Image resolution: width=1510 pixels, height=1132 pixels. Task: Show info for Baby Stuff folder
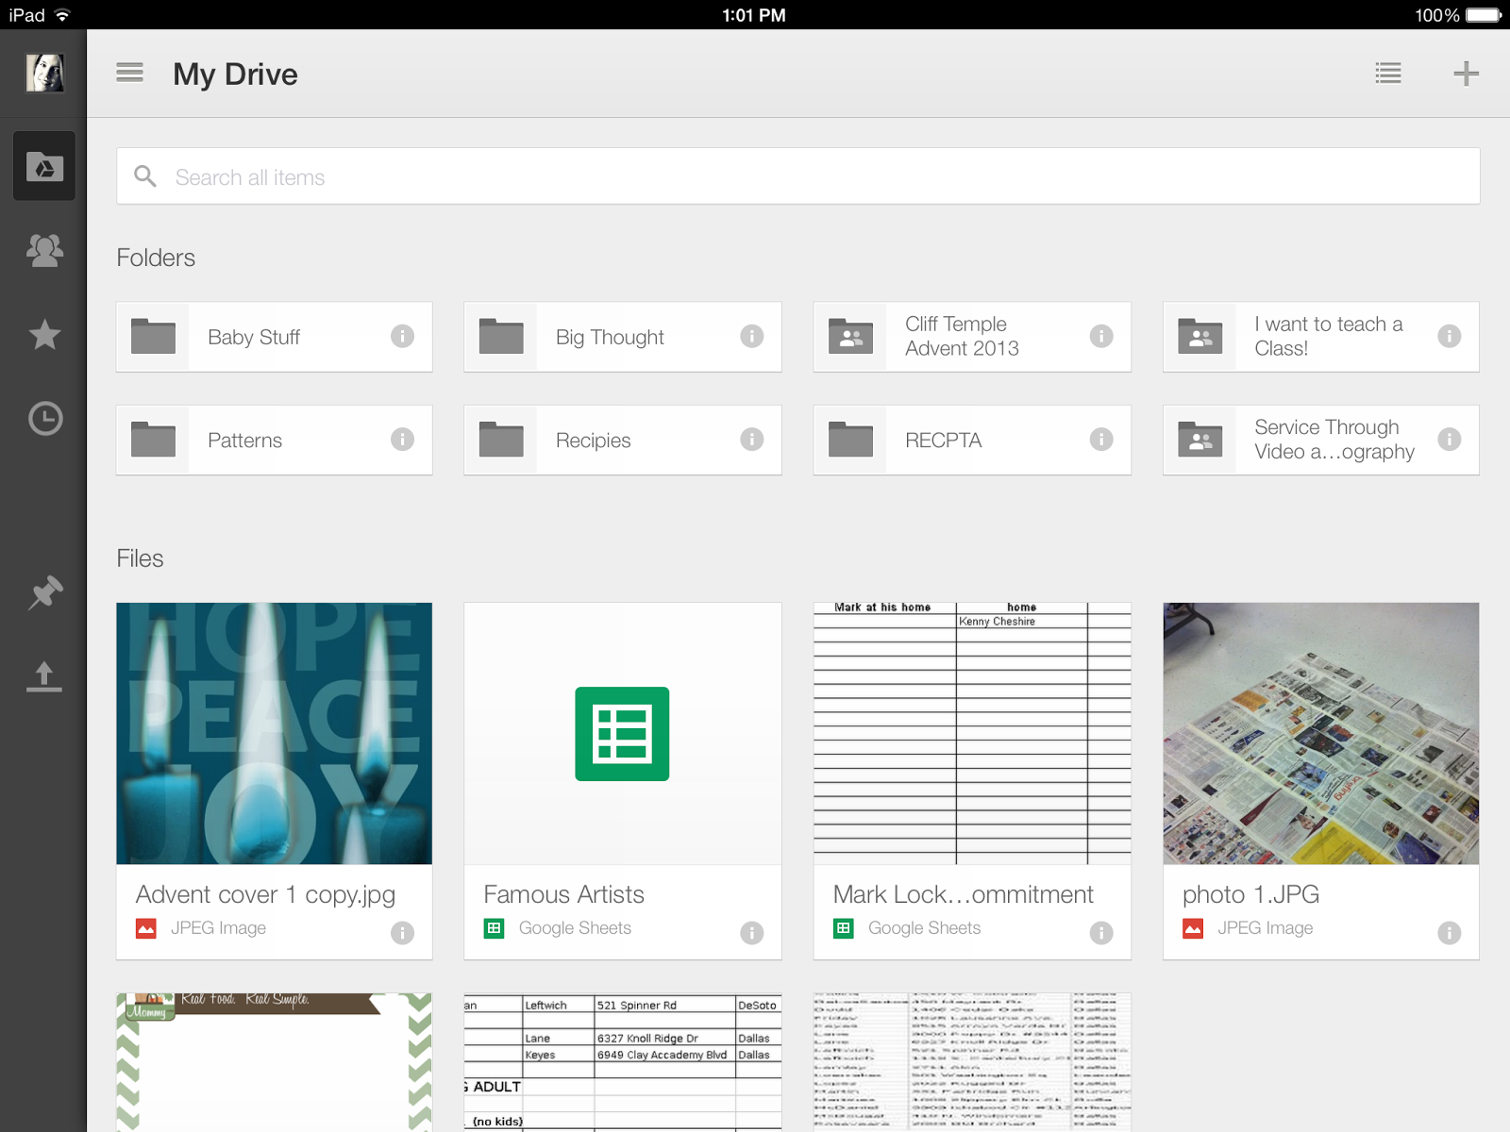402,336
